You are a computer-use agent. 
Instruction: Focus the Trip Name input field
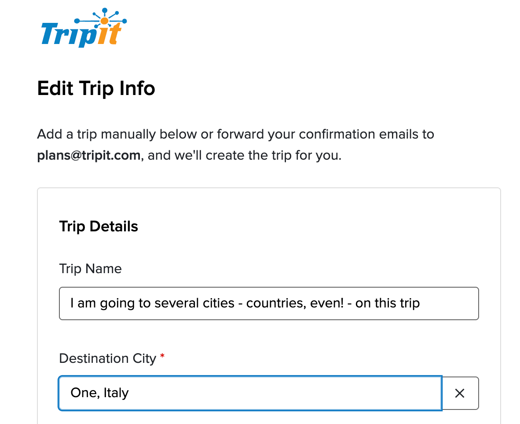click(x=268, y=303)
